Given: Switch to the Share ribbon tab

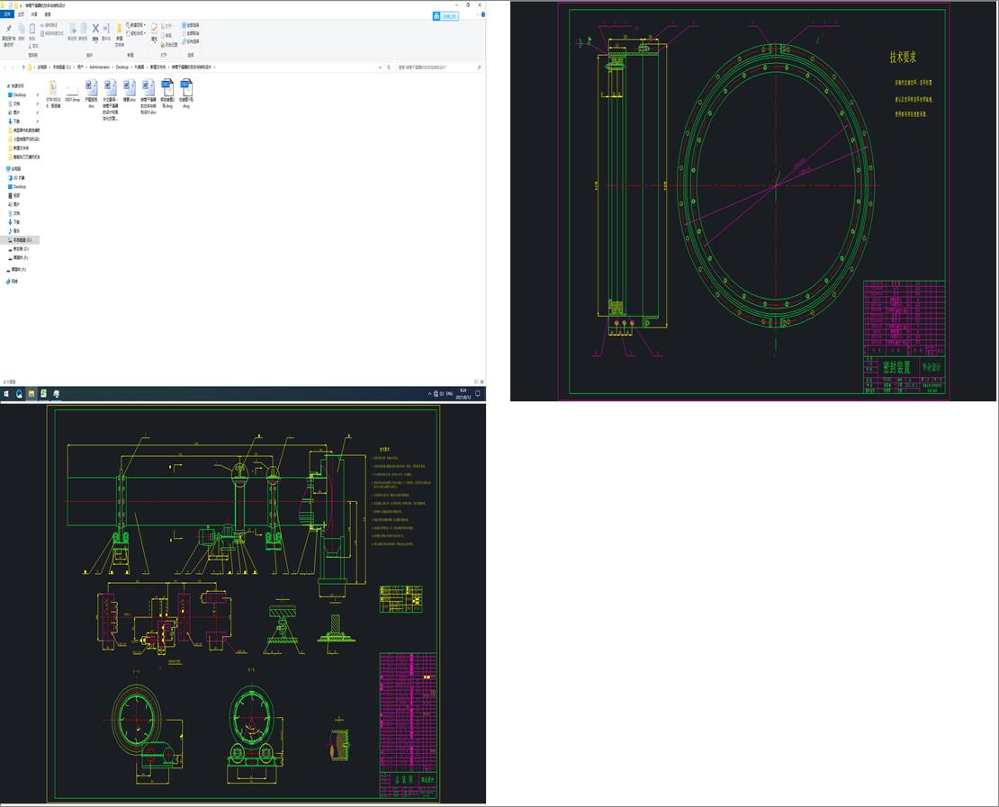Looking at the screenshot, I should coord(33,14).
